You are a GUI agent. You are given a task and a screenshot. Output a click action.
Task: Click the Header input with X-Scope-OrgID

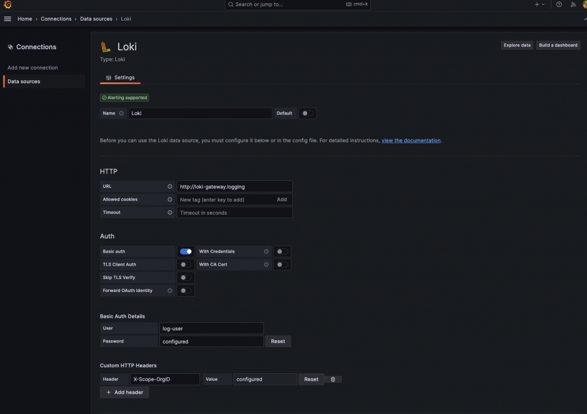click(x=165, y=379)
